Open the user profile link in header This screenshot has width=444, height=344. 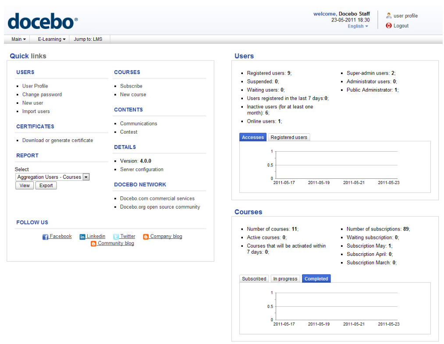[405, 16]
